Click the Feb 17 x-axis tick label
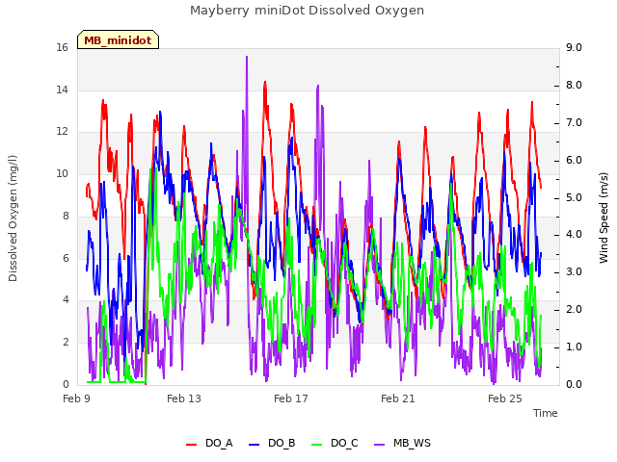This screenshot has height=462, width=617. 291,398
